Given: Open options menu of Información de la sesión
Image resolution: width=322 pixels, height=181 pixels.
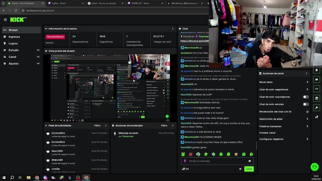Looking at the screenshot, I should tap(173, 29).
